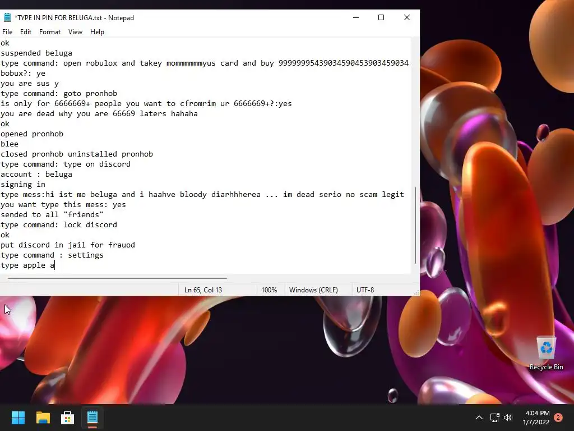Click line "you want type this mess: yes"
The width and height of the screenshot is (574, 431).
(63, 204)
